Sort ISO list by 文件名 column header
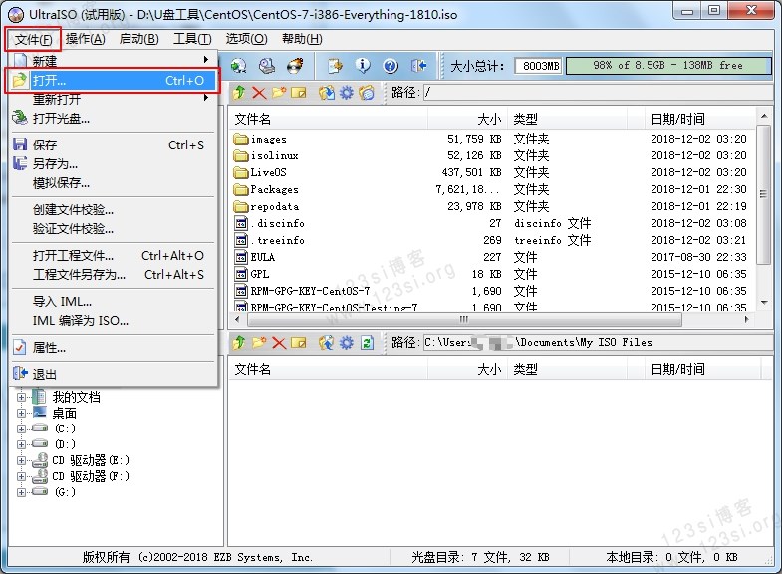The height and width of the screenshot is (574, 782). pos(329,120)
